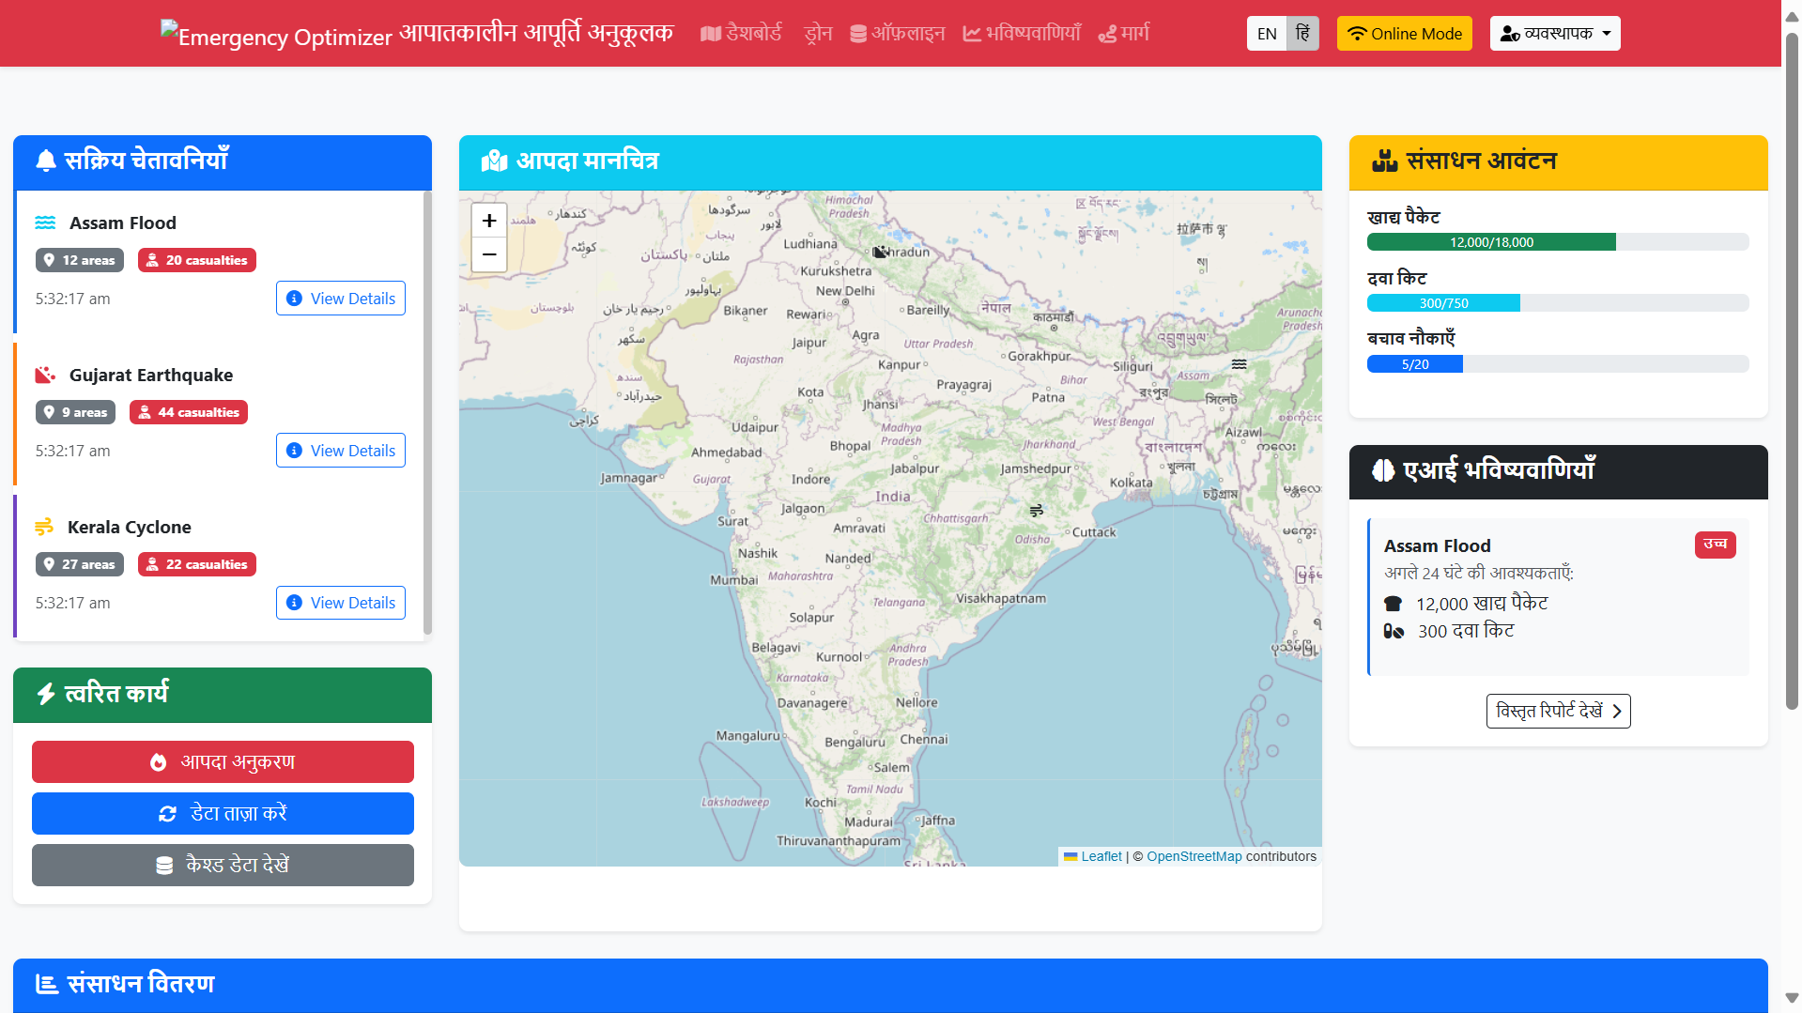Click the खाद्य पैकेट progress bar

click(x=1557, y=242)
